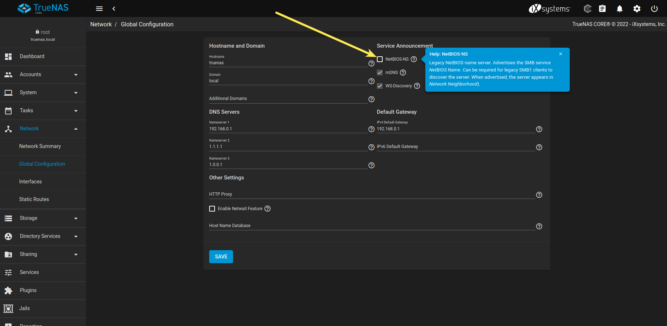Click the IPv6 Default Gateway field
The height and width of the screenshot is (326, 667).
click(x=456, y=147)
